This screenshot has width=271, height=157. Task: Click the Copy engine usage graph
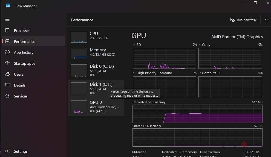230,58
